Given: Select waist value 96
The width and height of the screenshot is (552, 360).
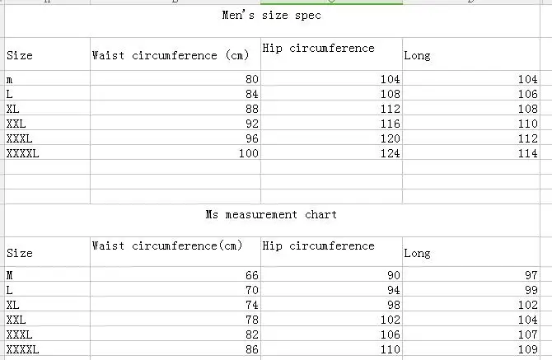Looking at the screenshot, I should point(175,138).
